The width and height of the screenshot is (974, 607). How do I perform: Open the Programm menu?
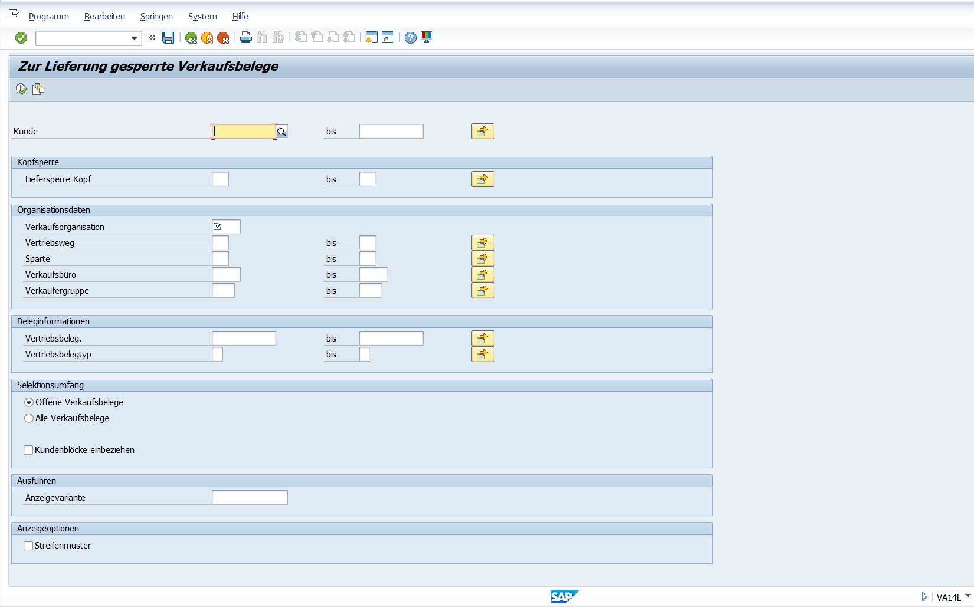[x=49, y=17]
